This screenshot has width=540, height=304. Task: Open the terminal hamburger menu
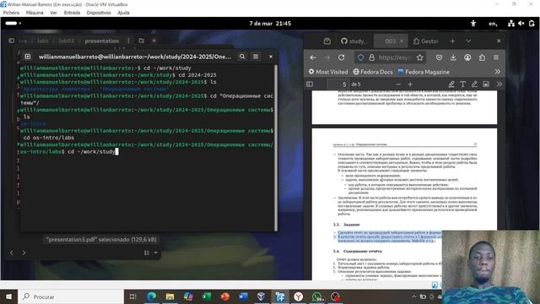[x=256, y=57]
